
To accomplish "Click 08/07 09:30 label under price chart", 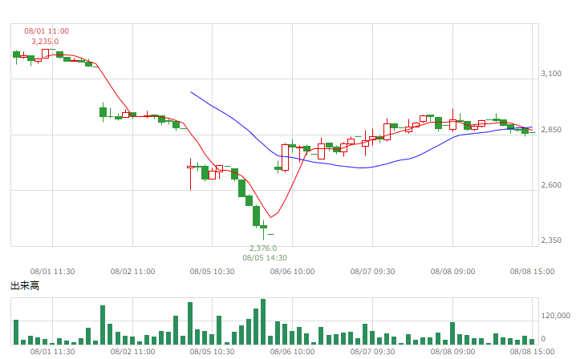I will coord(372,272).
